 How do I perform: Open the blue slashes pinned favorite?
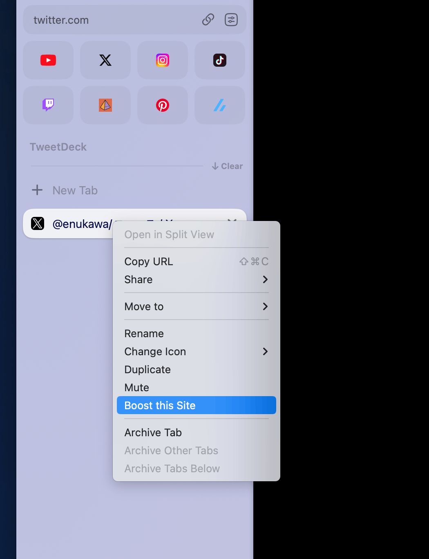click(220, 105)
